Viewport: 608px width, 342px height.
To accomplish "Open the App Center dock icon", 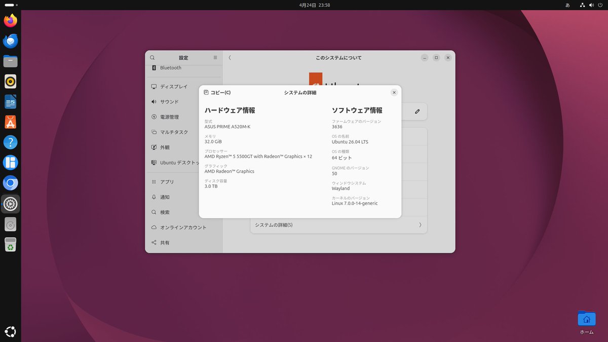I will [10, 122].
